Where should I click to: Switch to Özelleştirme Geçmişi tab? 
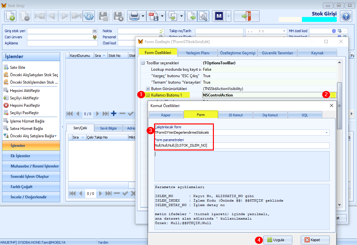point(237,53)
